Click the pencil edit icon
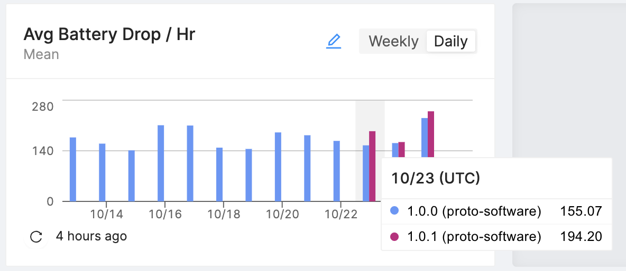The image size is (626, 271). coord(334,41)
